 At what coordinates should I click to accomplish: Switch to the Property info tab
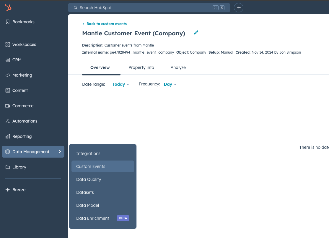(x=141, y=67)
